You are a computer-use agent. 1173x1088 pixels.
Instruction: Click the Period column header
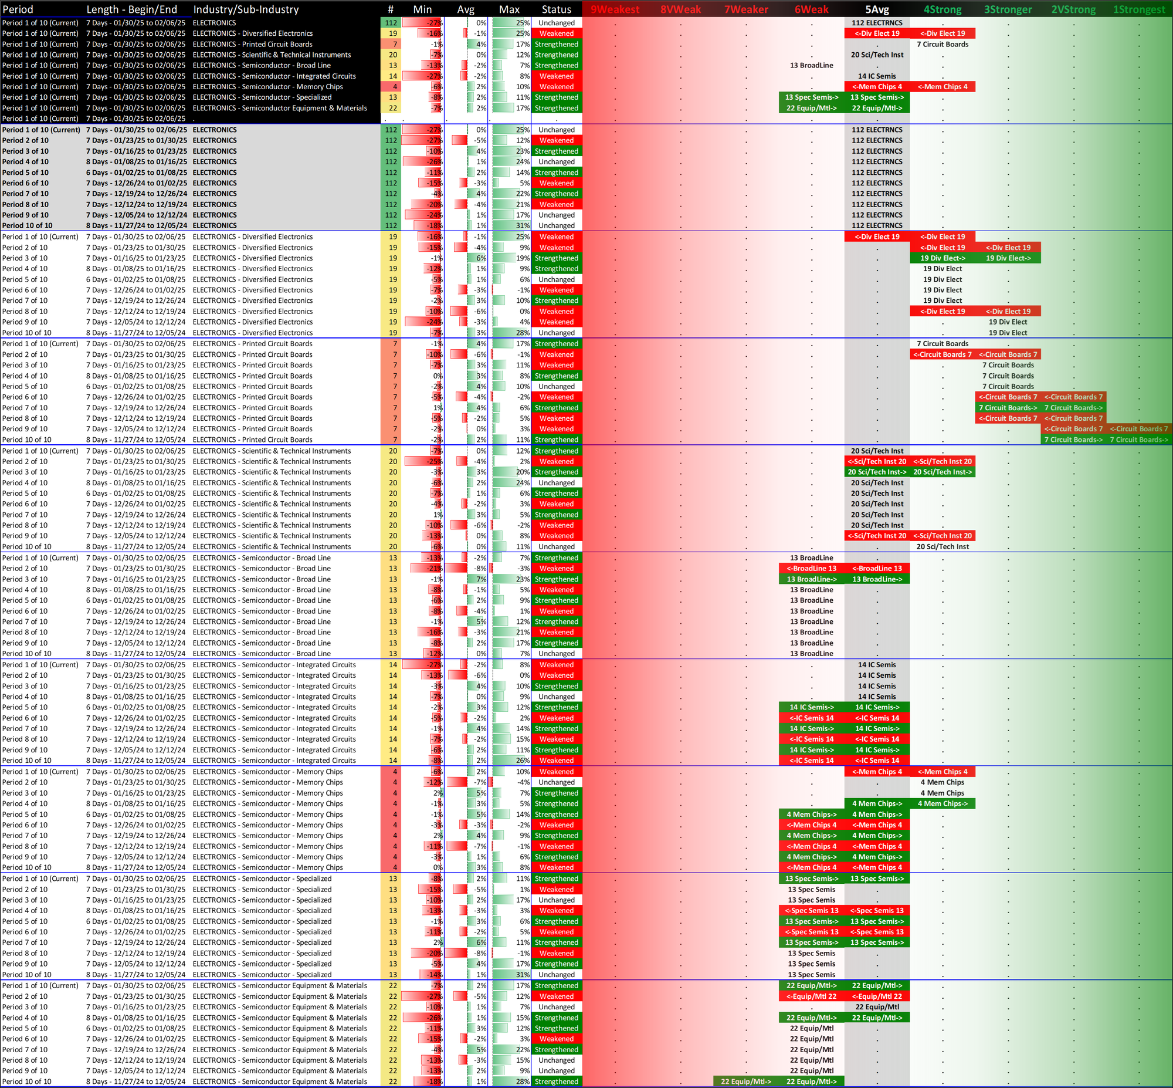click(18, 9)
